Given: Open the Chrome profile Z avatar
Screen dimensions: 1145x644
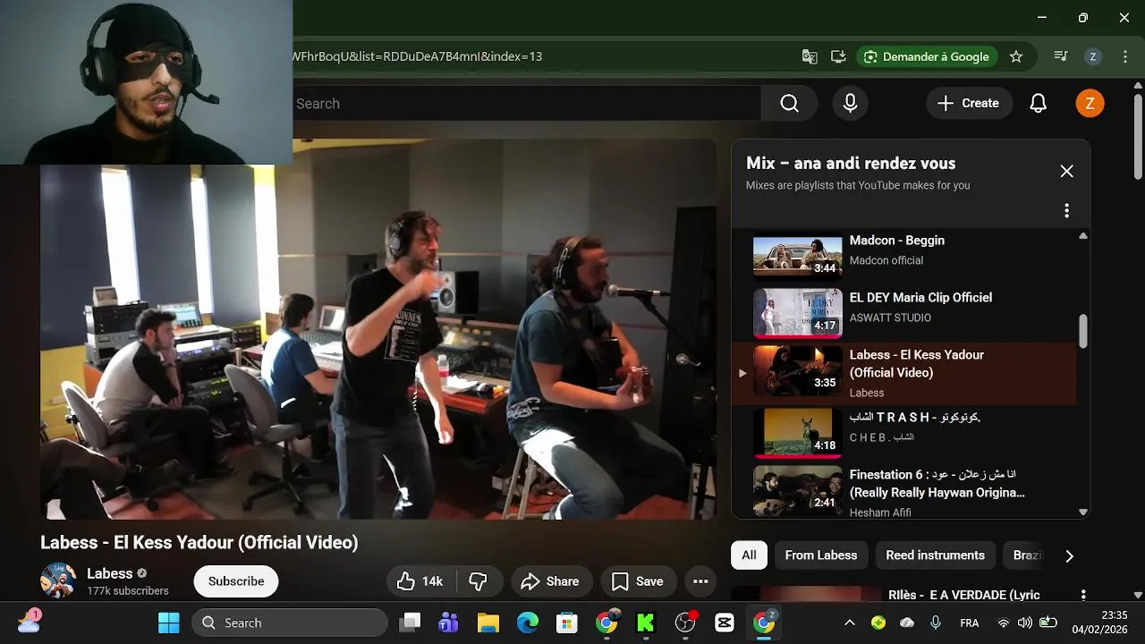Looking at the screenshot, I should [x=1092, y=56].
